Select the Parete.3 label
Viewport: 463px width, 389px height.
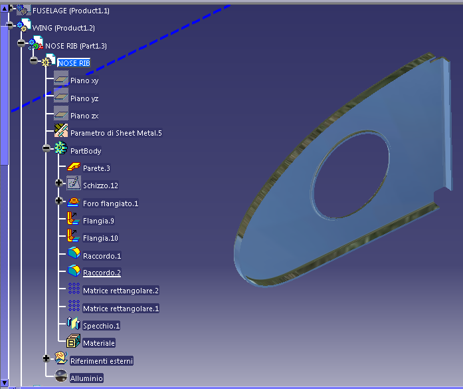point(96,168)
